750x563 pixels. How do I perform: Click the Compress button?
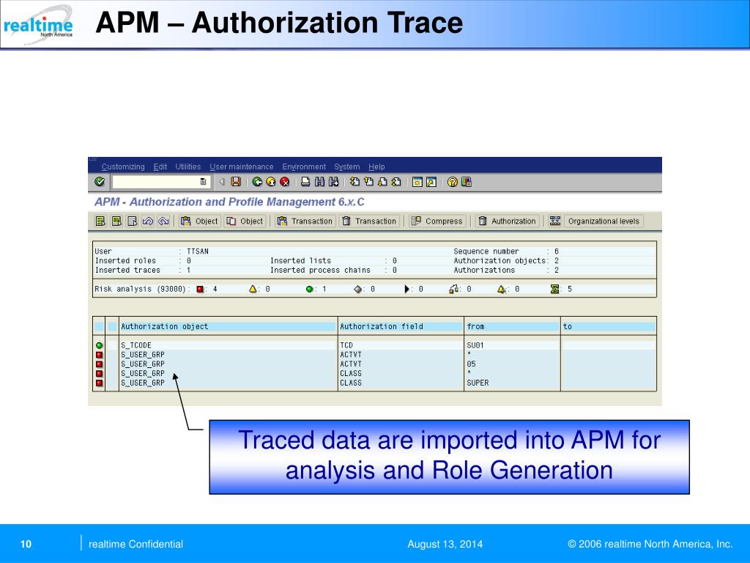(437, 221)
